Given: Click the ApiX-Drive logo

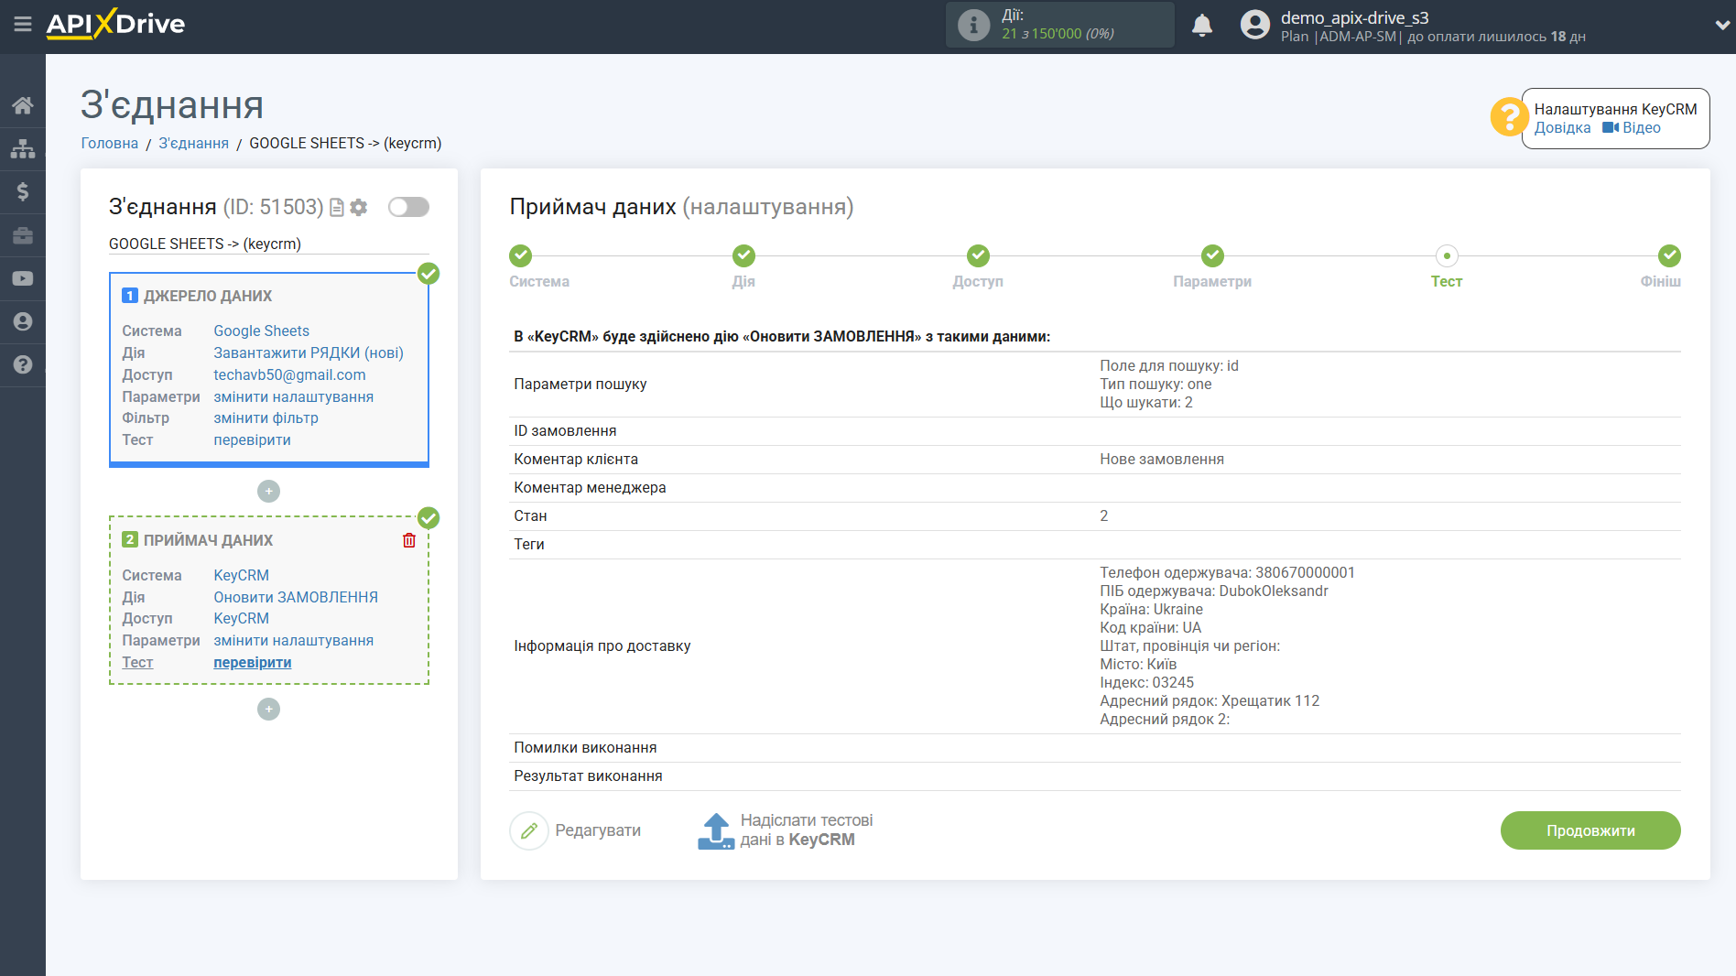Looking at the screenshot, I should 115,24.
